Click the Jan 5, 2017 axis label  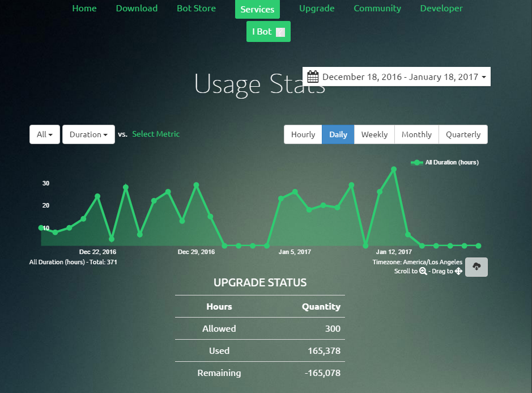[x=295, y=252]
